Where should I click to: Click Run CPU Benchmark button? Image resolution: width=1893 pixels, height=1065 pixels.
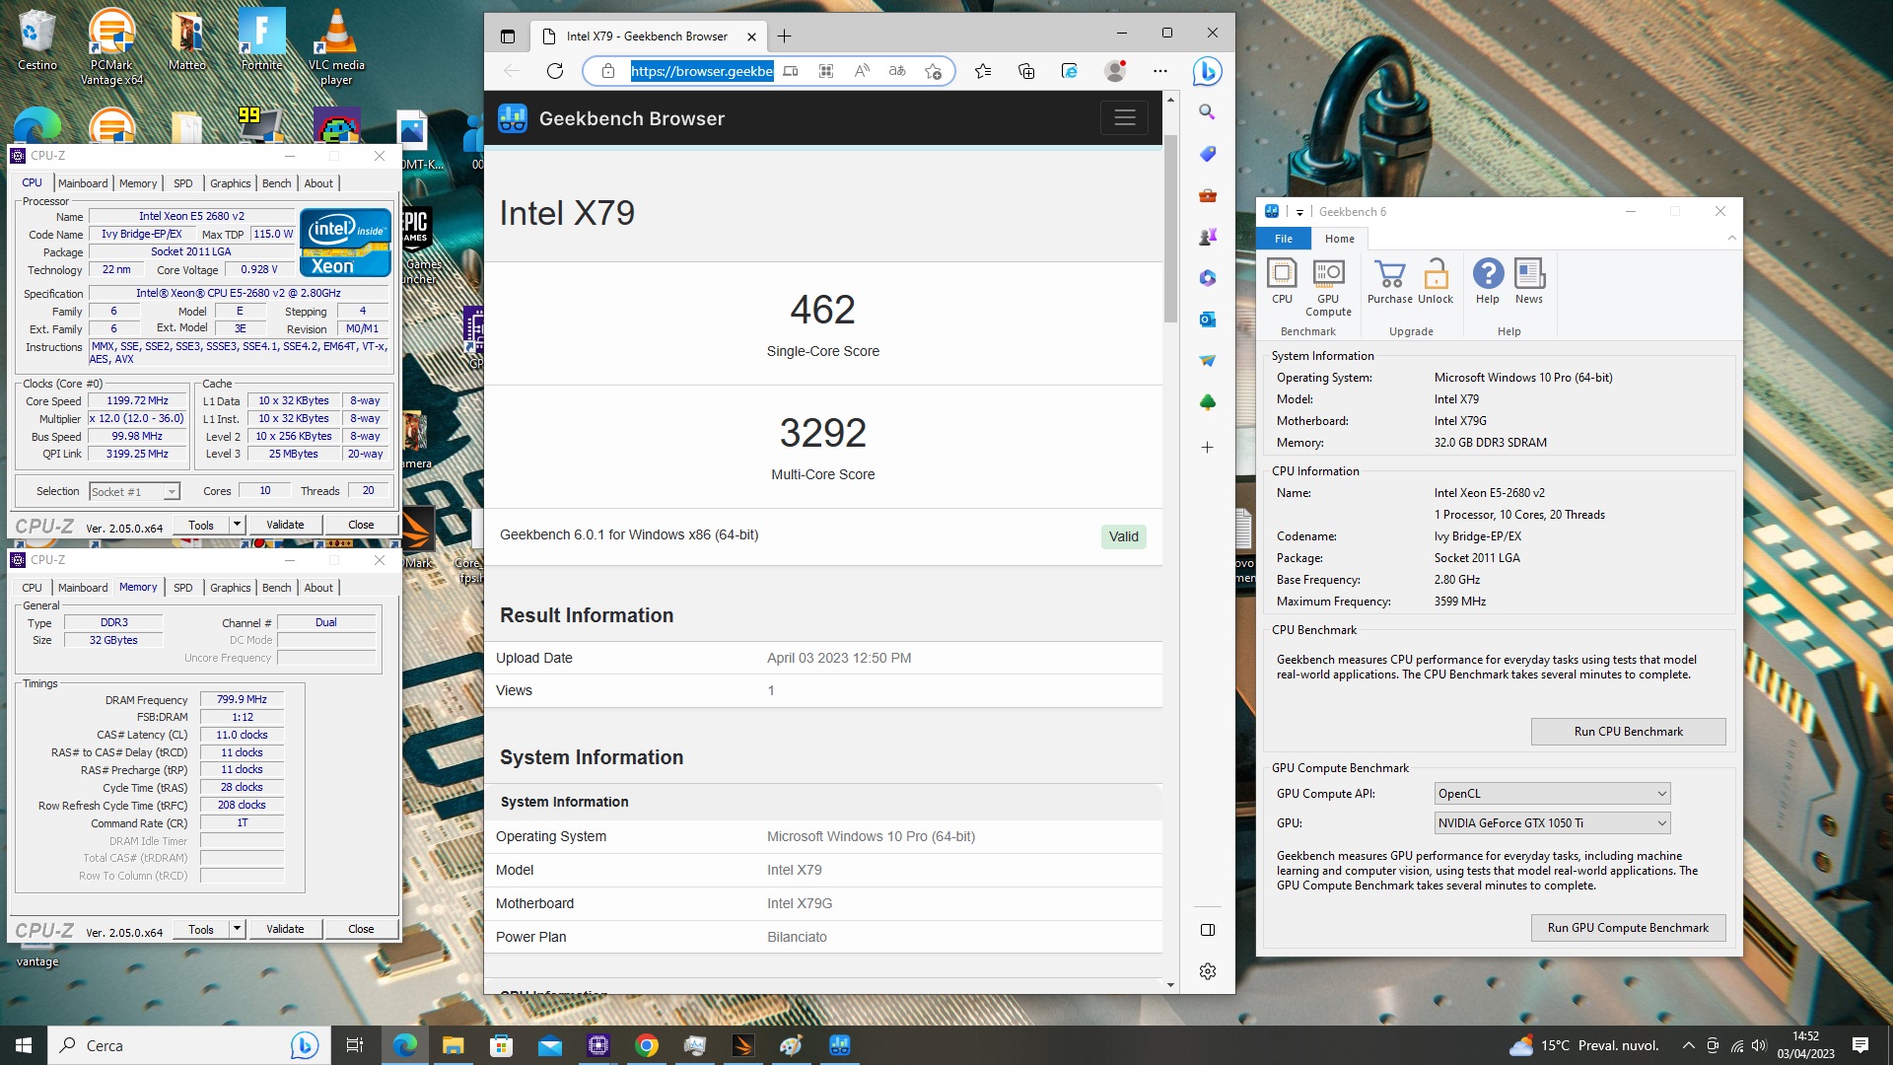(1628, 732)
